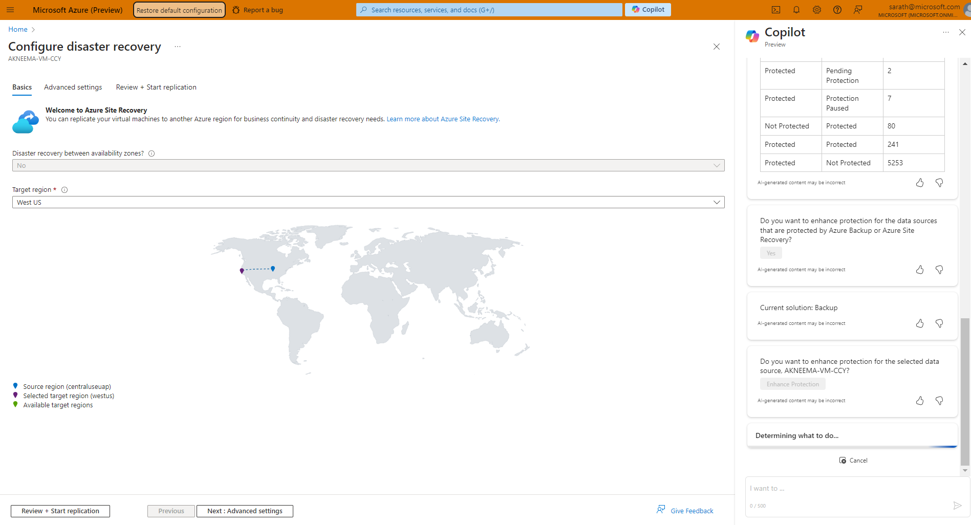Viewport: 971px width, 525px height.
Task: Click the Copilot chat scrollbar thumb
Action: (x=965, y=391)
